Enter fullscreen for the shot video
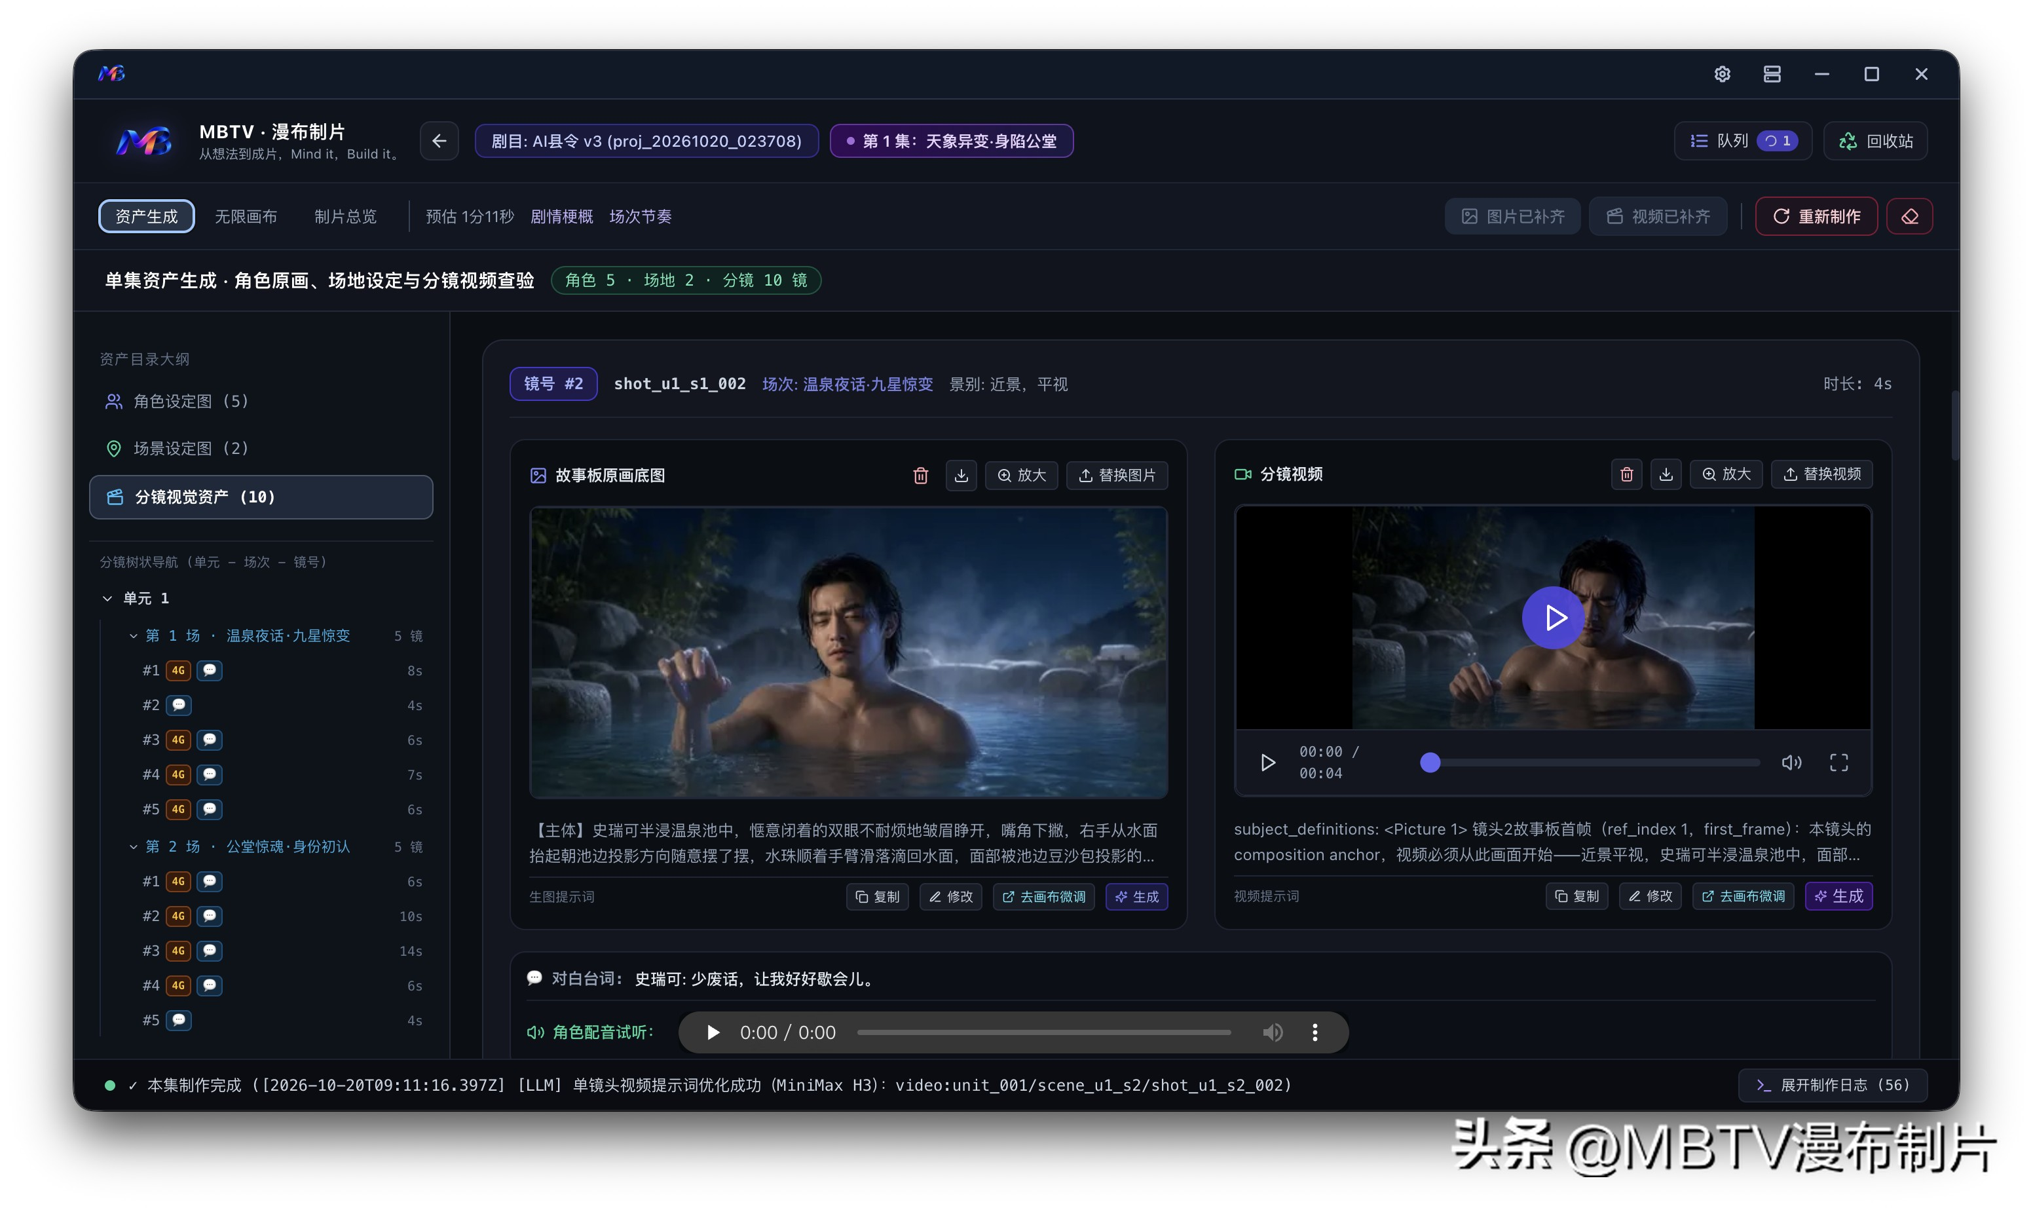The height and width of the screenshot is (1208, 2033). click(x=1839, y=763)
